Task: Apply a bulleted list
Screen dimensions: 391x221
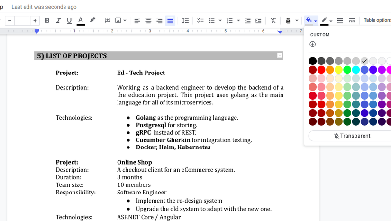Action: click(x=212, y=20)
